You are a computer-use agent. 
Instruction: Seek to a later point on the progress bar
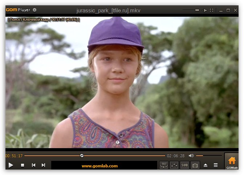pos(125,155)
